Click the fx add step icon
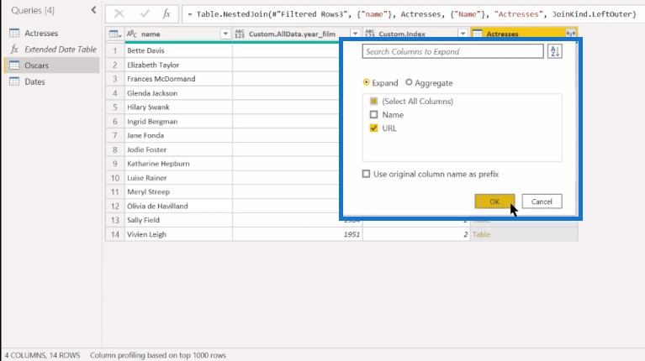This screenshot has height=361, width=645. coord(167,14)
